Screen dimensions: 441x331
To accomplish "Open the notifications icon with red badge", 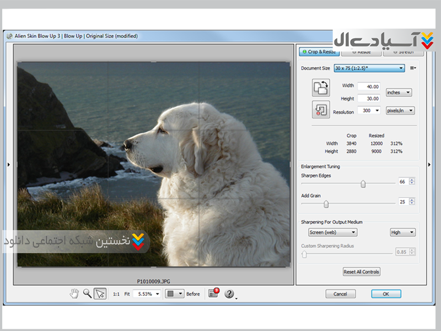I will 214,293.
